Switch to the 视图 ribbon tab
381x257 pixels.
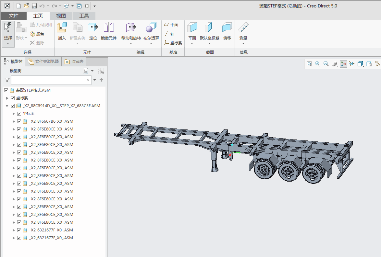coord(61,16)
